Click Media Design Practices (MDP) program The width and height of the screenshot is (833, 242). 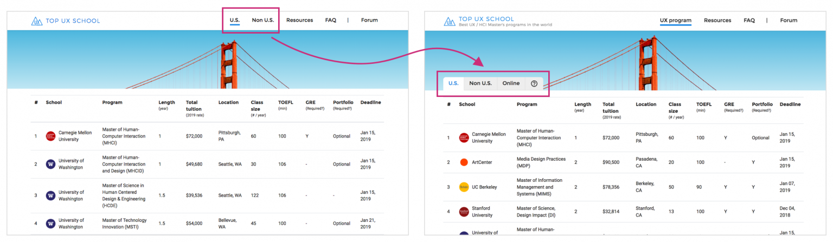pyautogui.click(x=541, y=162)
